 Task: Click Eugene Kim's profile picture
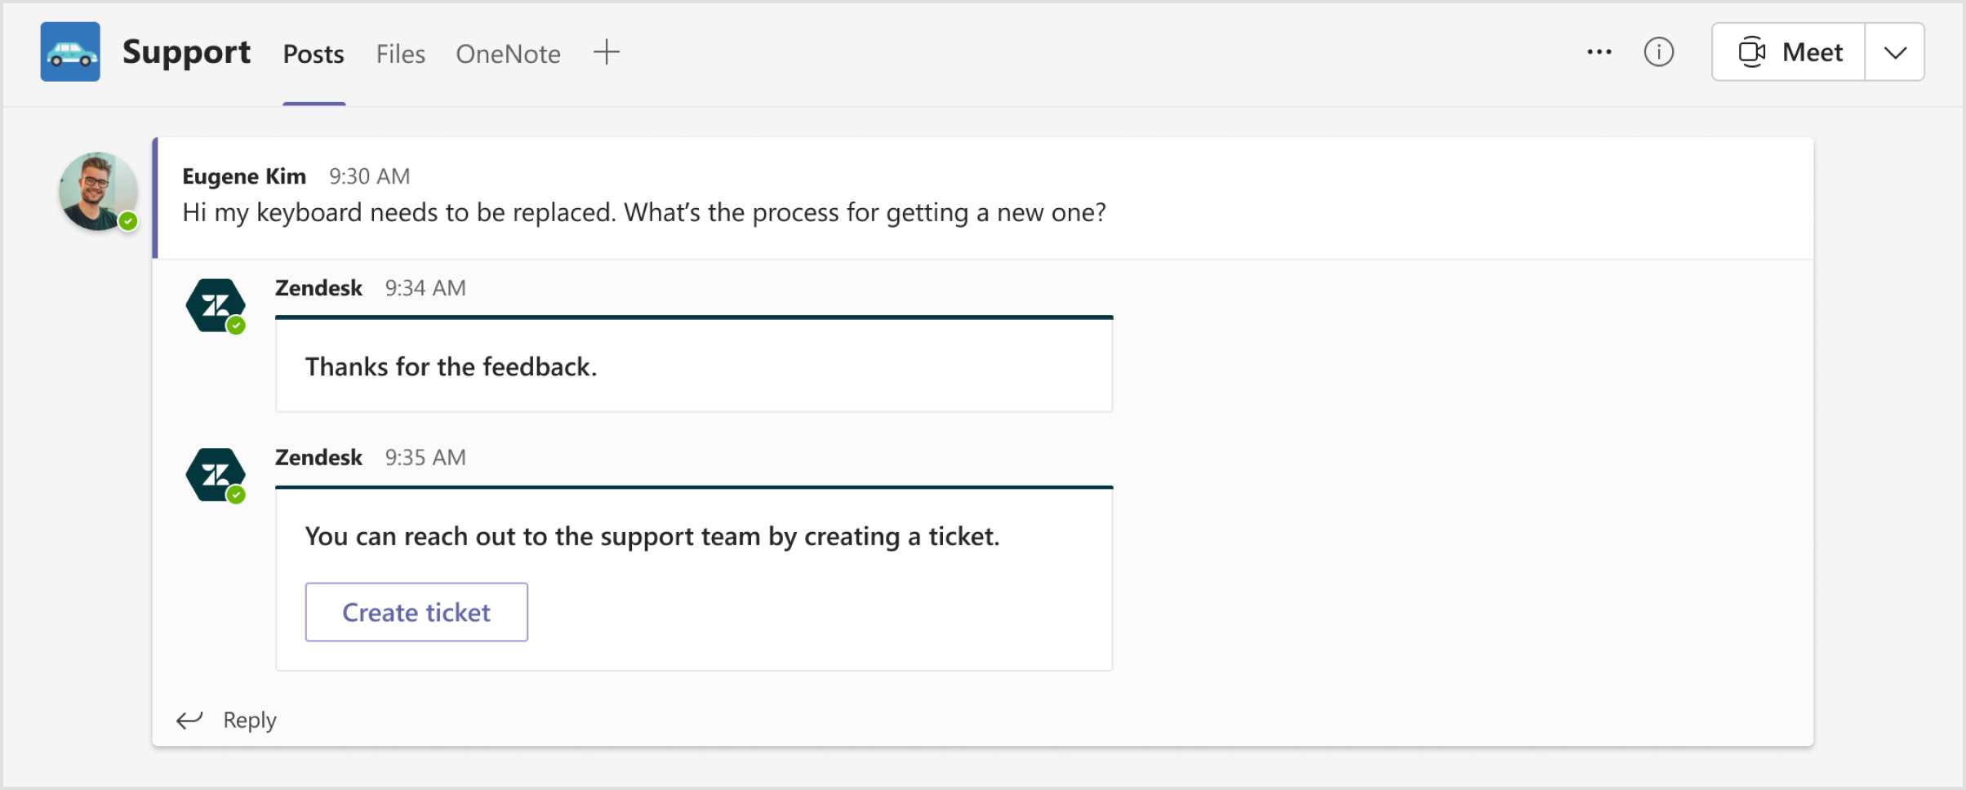pyautogui.click(x=97, y=191)
